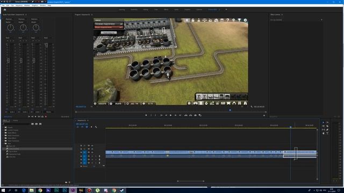Open the Help menu
Screen dimensions: 344x193
49,5
